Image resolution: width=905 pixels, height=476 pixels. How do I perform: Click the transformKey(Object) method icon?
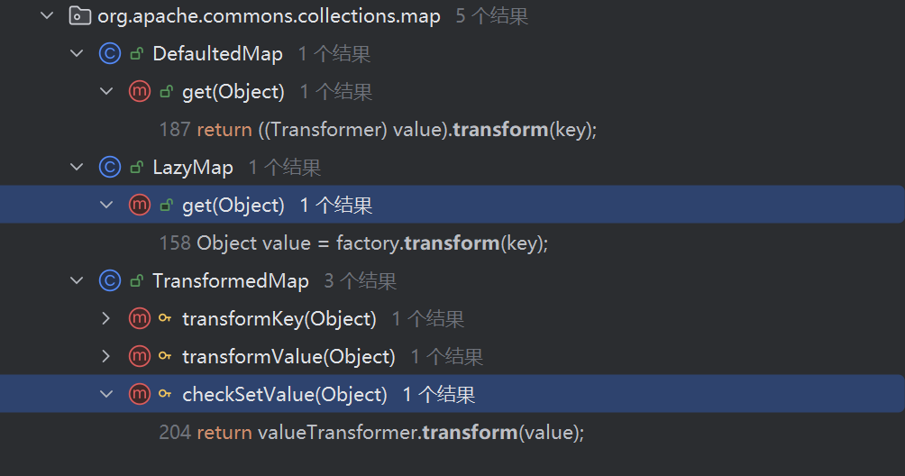tap(140, 318)
